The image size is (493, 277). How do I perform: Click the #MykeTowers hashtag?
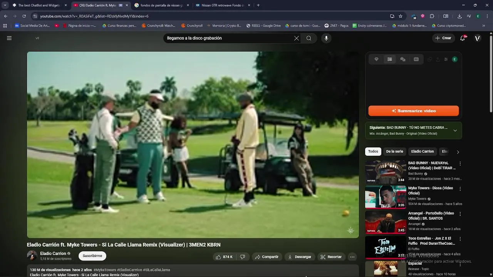click(x=105, y=270)
